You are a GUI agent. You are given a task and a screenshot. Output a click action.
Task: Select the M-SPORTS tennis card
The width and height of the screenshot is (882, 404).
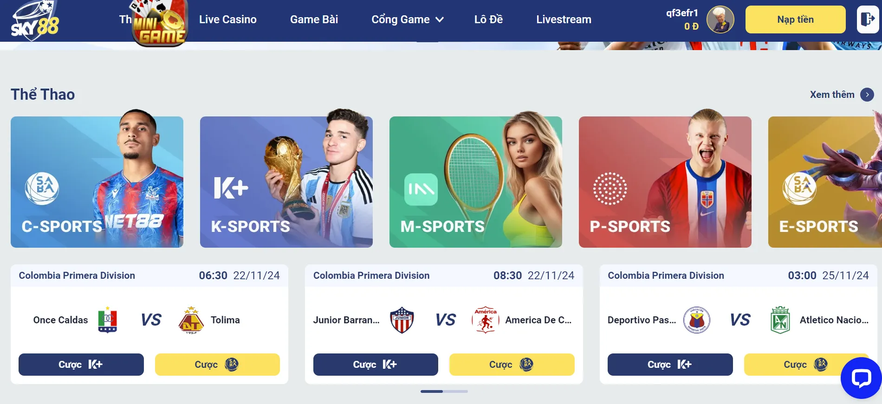pos(476,182)
